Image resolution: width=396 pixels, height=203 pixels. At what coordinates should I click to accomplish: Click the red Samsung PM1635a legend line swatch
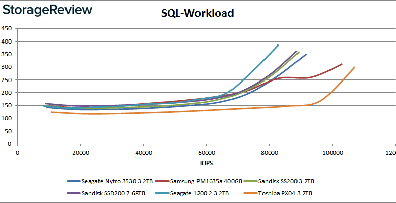(162, 181)
